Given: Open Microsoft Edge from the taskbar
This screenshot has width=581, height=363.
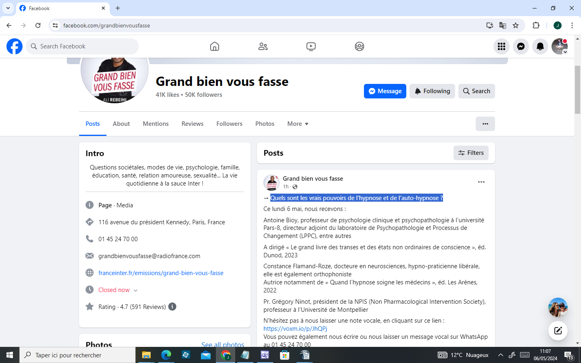Looking at the screenshot, I should (x=166, y=355).
